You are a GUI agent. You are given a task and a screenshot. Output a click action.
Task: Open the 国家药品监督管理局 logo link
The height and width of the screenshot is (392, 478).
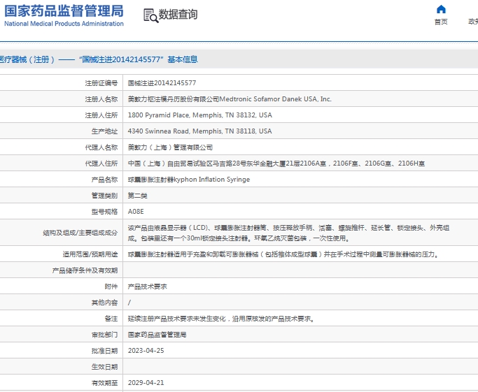point(64,15)
